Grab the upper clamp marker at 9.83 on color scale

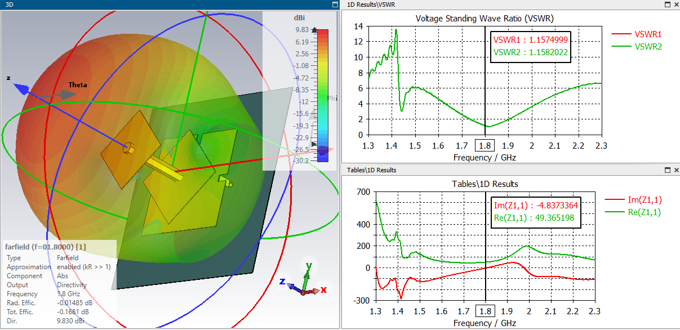click(314, 30)
